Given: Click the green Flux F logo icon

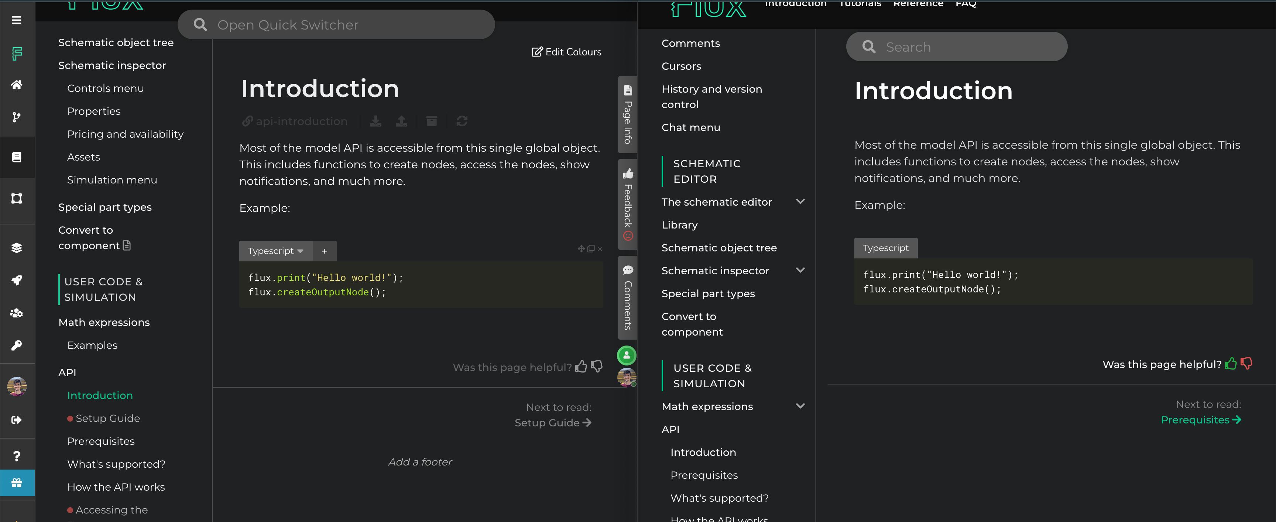Looking at the screenshot, I should [x=17, y=53].
